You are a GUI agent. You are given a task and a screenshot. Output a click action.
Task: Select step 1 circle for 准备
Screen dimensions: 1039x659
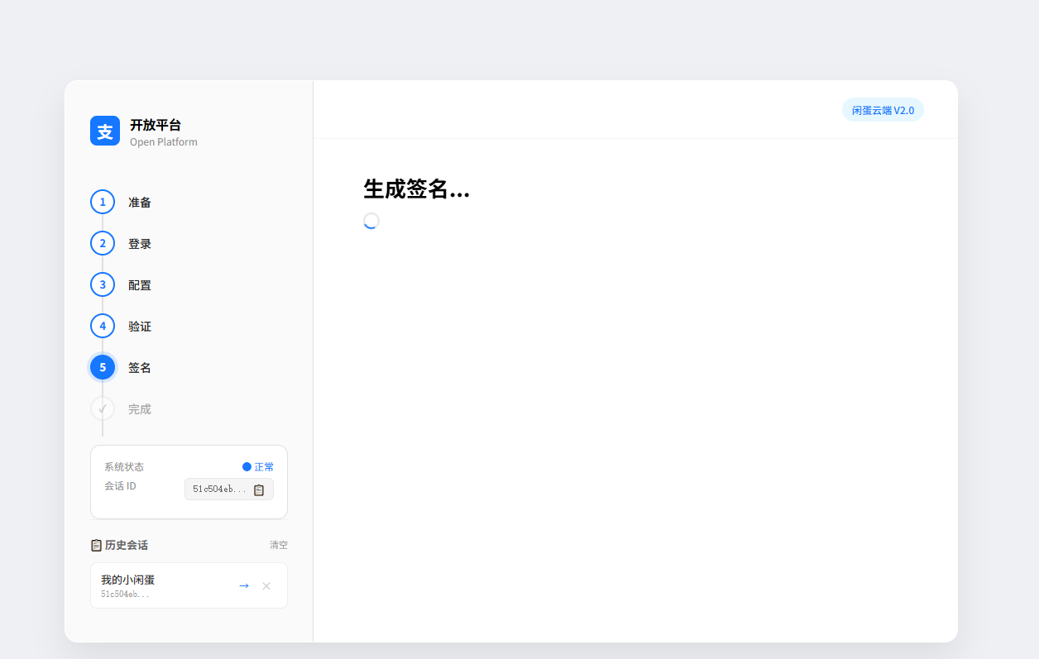pyautogui.click(x=103, y=202)
